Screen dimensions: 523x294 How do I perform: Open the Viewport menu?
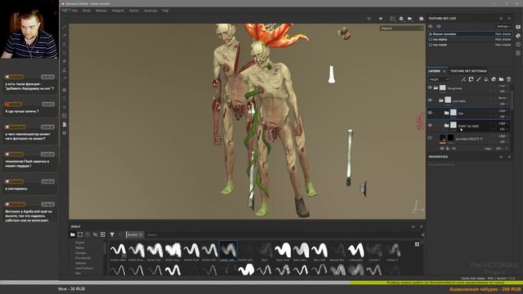[118, 11]
